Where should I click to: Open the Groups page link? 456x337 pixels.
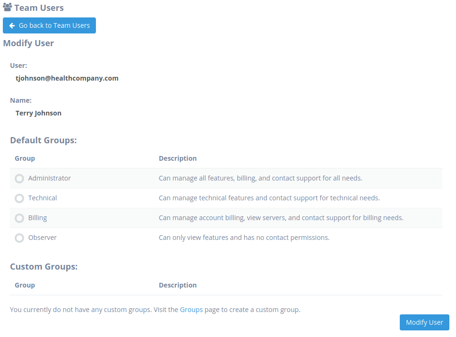coord(191,310)
